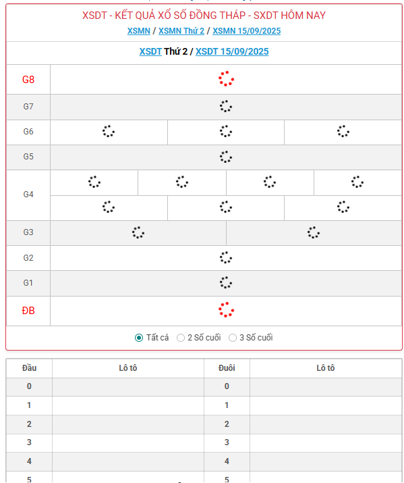The image size is (404, 483).
Task: Click the red loading spinner in ĐB row
Action: (x=227, y=310)
